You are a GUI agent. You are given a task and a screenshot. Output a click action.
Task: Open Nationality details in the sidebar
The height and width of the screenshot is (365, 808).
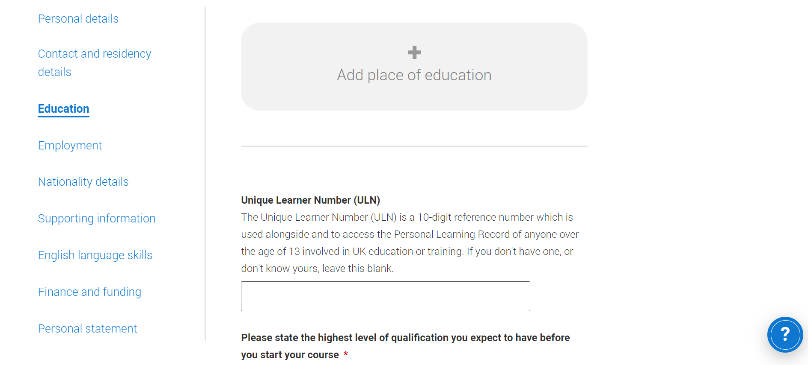(x=83, y=182)
